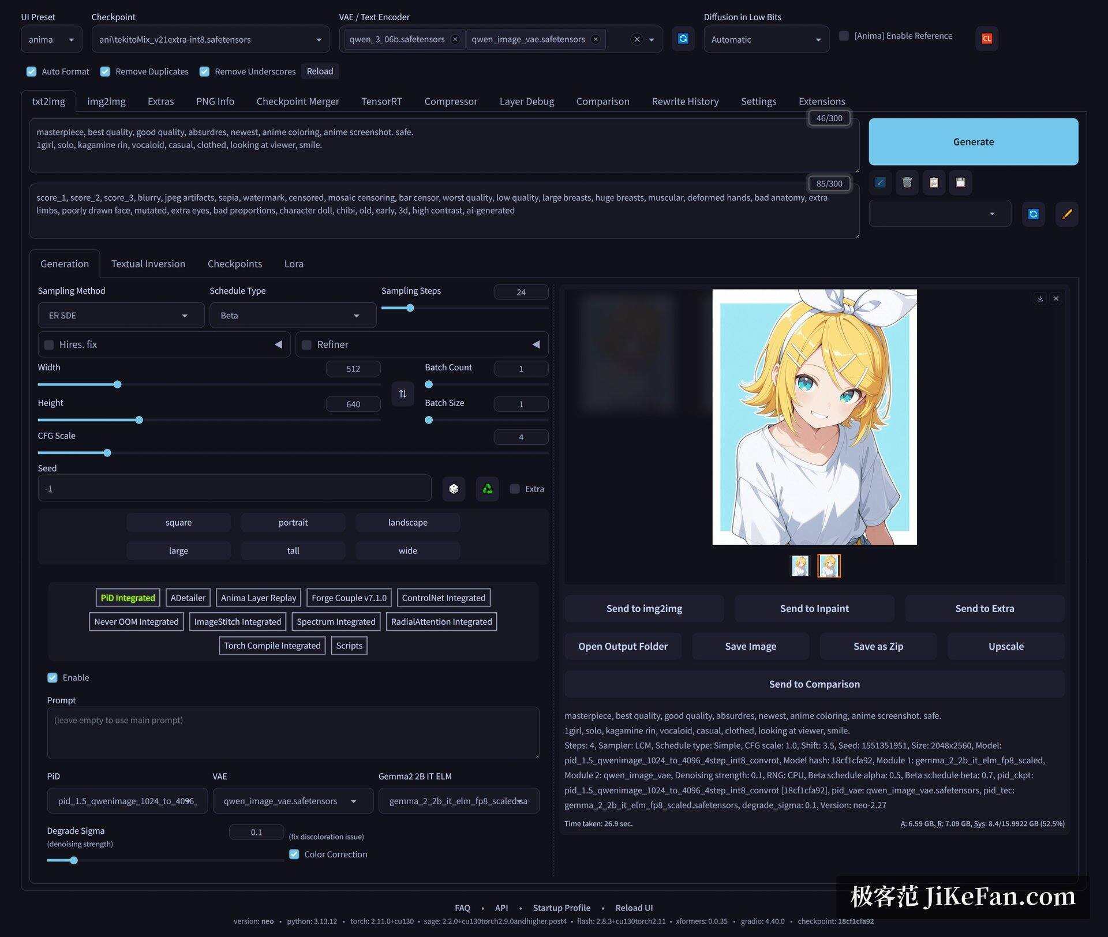Adjust the Sampling Steps slider

(465, 308)
